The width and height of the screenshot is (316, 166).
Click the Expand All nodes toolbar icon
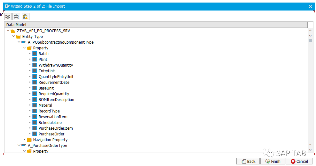click(8, 17)
